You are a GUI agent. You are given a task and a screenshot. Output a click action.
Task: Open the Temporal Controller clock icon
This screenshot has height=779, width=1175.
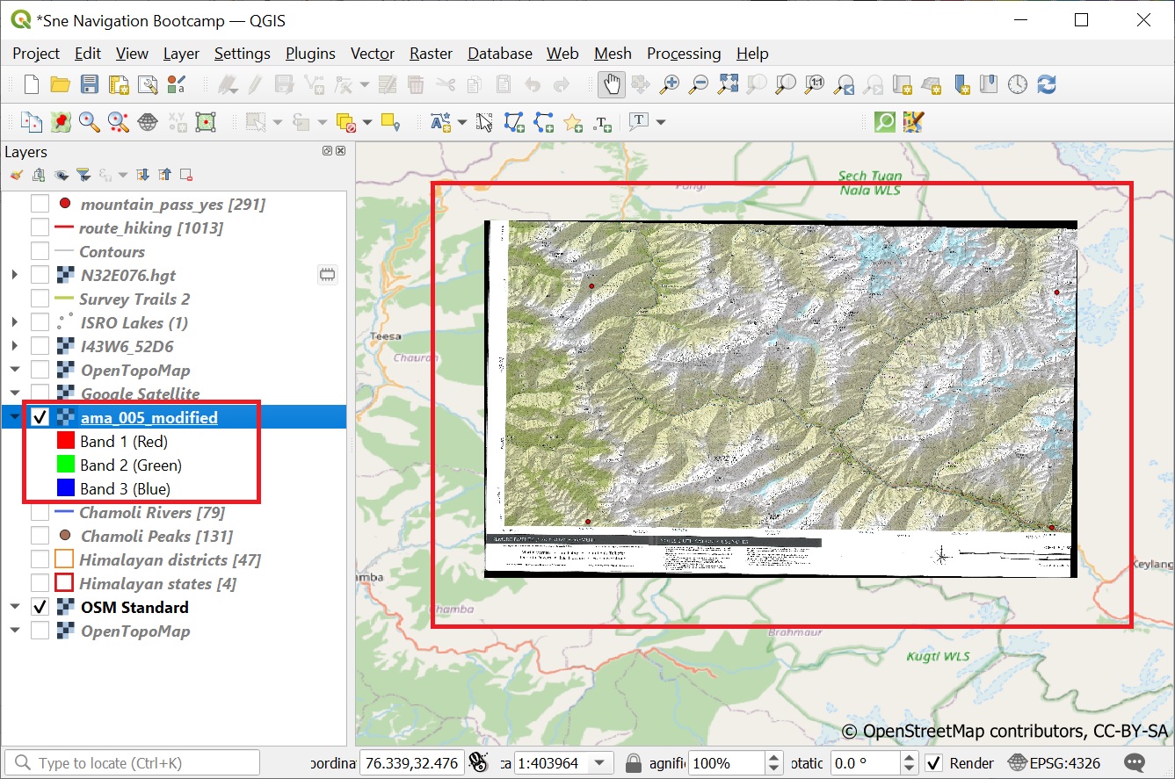1017,84
